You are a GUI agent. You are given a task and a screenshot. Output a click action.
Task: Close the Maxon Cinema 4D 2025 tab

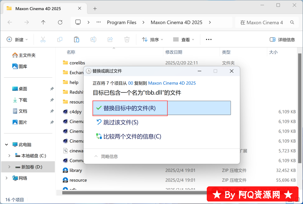80,8
